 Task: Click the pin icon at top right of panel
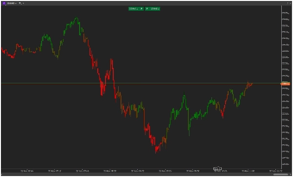[288, 3]
